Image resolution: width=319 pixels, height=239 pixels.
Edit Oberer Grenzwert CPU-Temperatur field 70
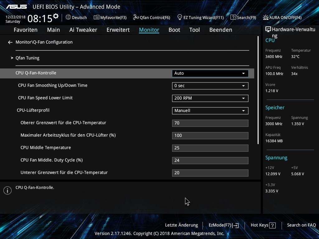210,123
